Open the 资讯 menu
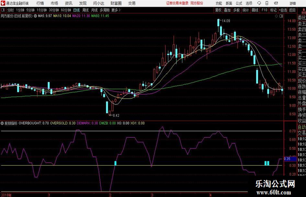Viewport: 306px width, 197px height. pyautogui.click(x=69, y=3)
